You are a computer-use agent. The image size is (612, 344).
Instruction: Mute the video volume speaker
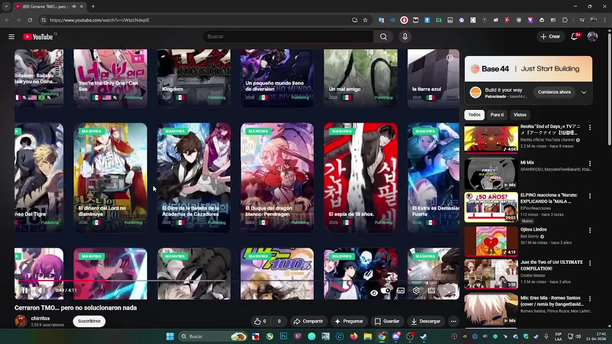pyautogui.click(x=42, y=290)
